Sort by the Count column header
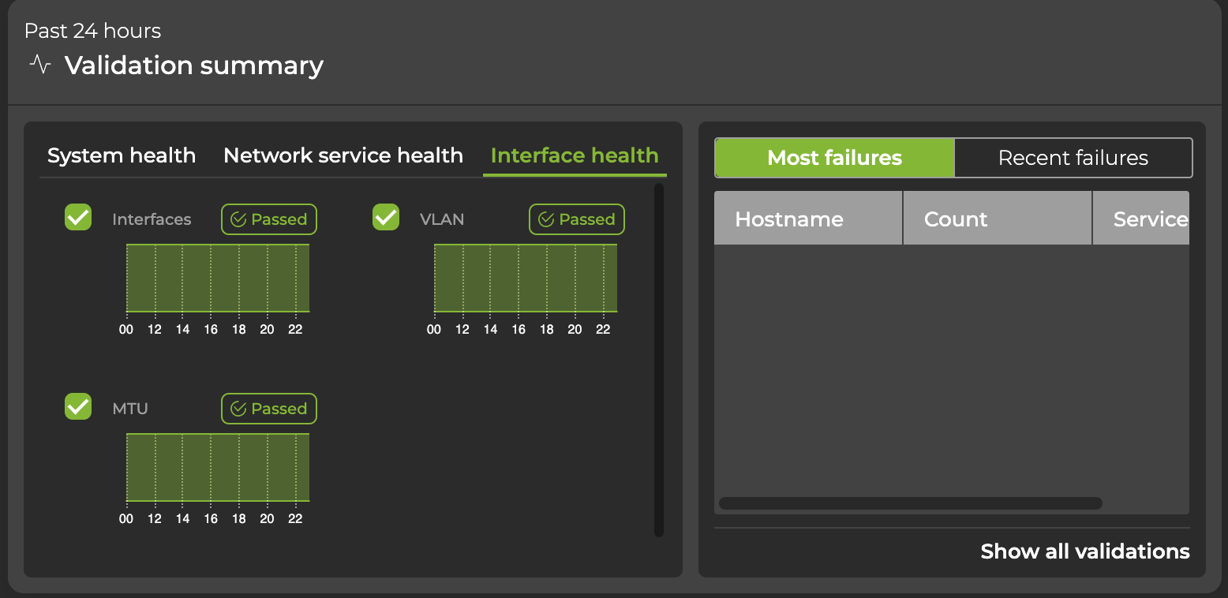The image size is (1228, 598). (x=956, y=219)
